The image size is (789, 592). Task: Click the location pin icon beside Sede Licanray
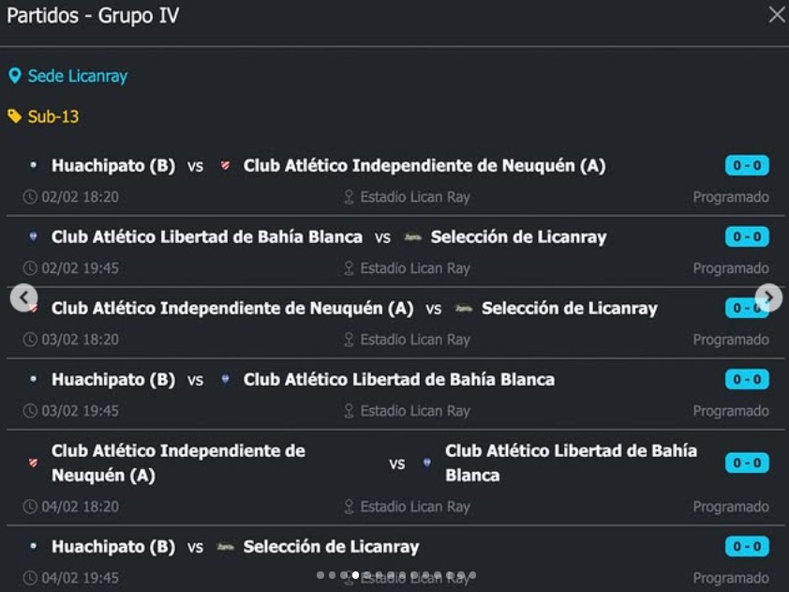click(x=15, y=76)
